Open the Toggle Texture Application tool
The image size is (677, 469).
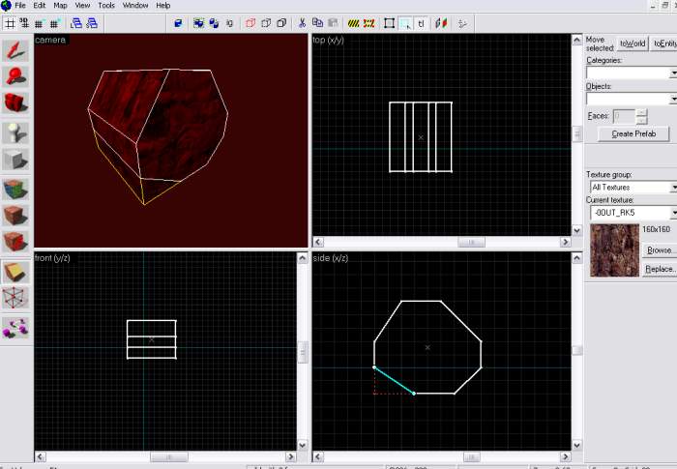click(x=16, y=188)
